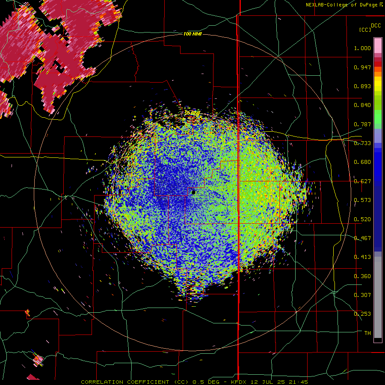Click the [CC] unit label

365,30
